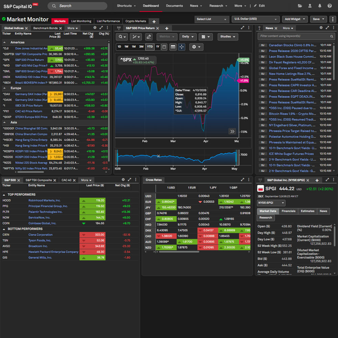Open Dow Jones Industrial Average link
338x338 pixels.
[31, 48]
